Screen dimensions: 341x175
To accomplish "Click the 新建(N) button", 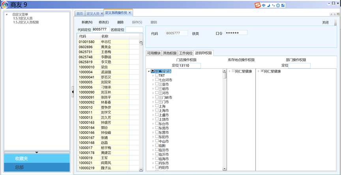I will 87,22.
